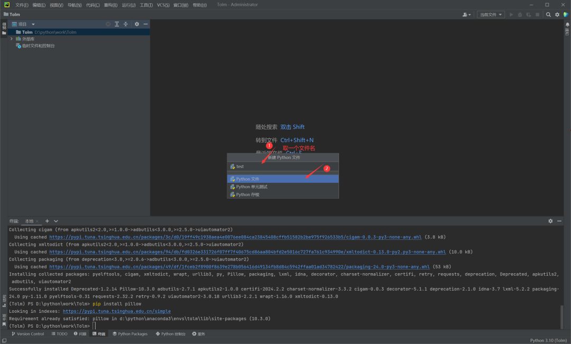Image resolution: width=571 pixels, height=344 pixels.
Task: Select Python 文件 in the new file popup
Action: pos(283,179)
